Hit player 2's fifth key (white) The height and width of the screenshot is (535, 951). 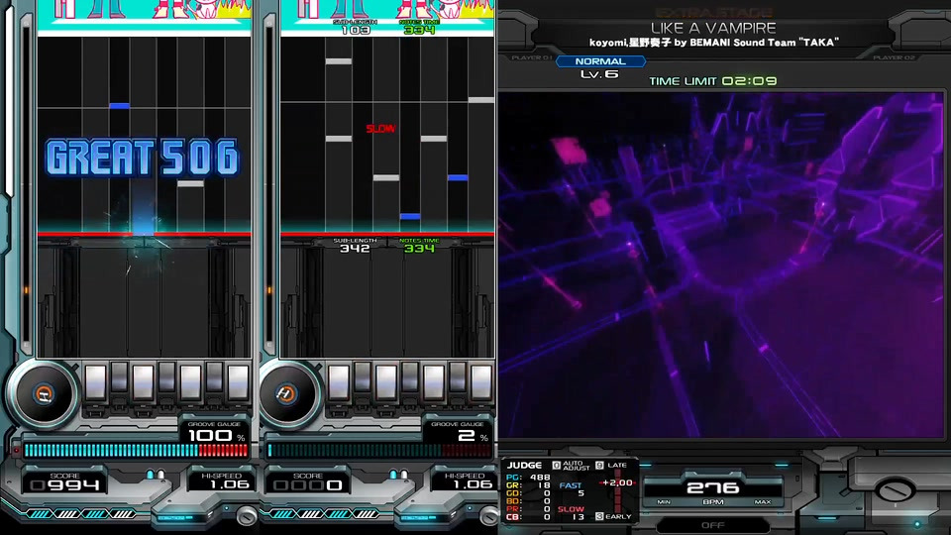point(434,382)
